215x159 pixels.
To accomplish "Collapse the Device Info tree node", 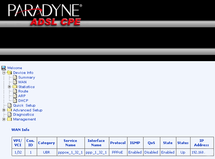I will coord(4,73).
